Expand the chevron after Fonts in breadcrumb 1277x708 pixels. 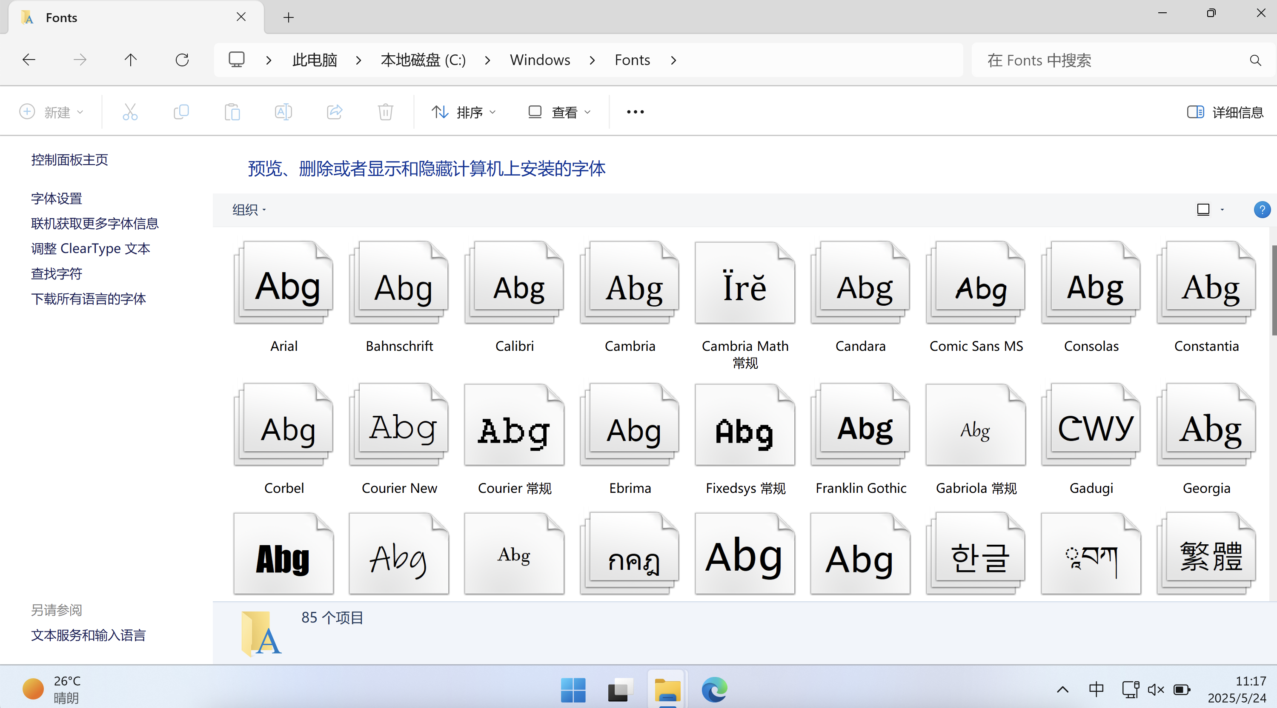tap(673, 60)
